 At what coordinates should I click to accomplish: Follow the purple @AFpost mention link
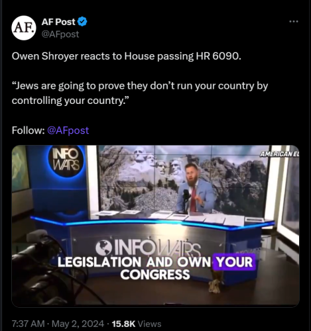[x=68, y=130]
